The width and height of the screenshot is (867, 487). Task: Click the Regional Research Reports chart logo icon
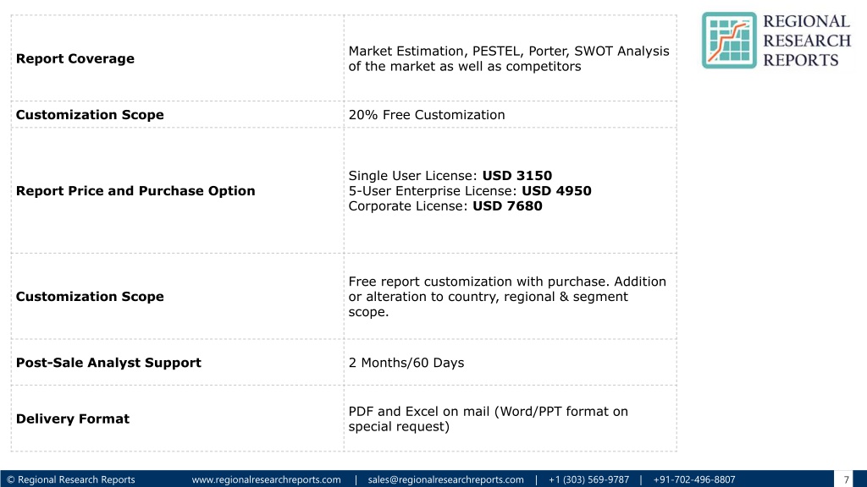pyautogui.click(x=729, y=41)
